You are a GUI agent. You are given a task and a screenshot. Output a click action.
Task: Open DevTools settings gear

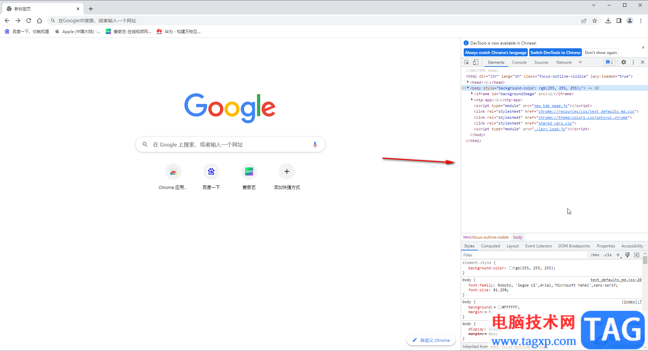pyautogui.click(x=624, y=62)
